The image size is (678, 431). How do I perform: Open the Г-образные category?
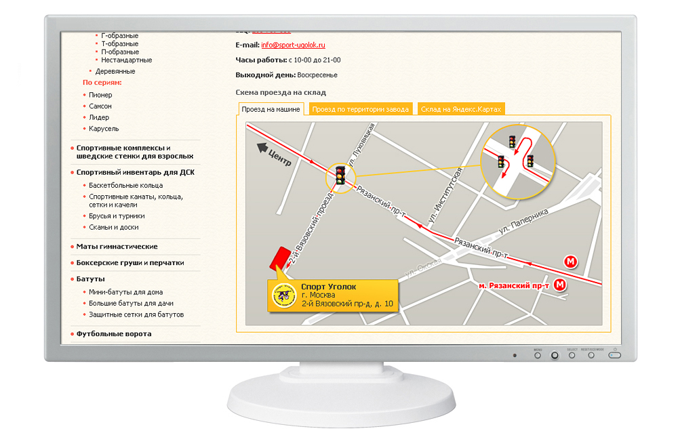[x=120, y=36]
